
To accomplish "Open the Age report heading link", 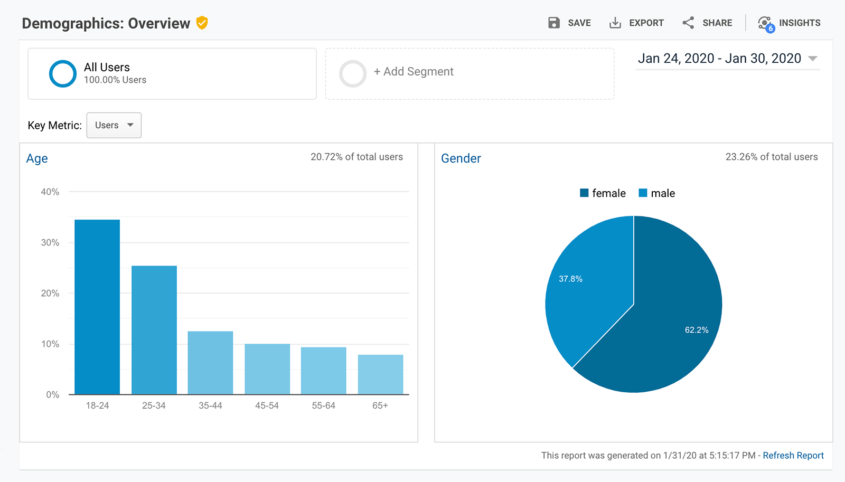I will 37,158.
